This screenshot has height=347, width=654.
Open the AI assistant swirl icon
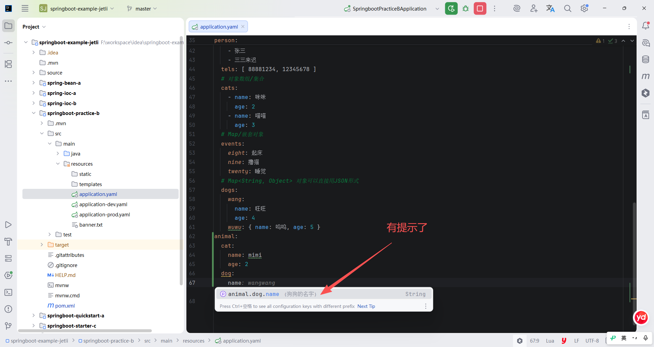(x=517, y=9)
